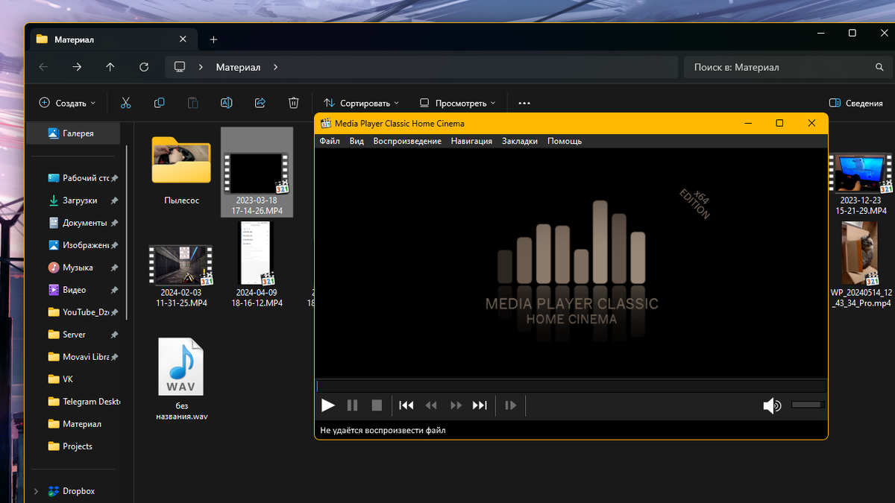This screenshot has height=503, width=895.
Task: Open the Создать dropdown
Action: click(x=67, y=103)
